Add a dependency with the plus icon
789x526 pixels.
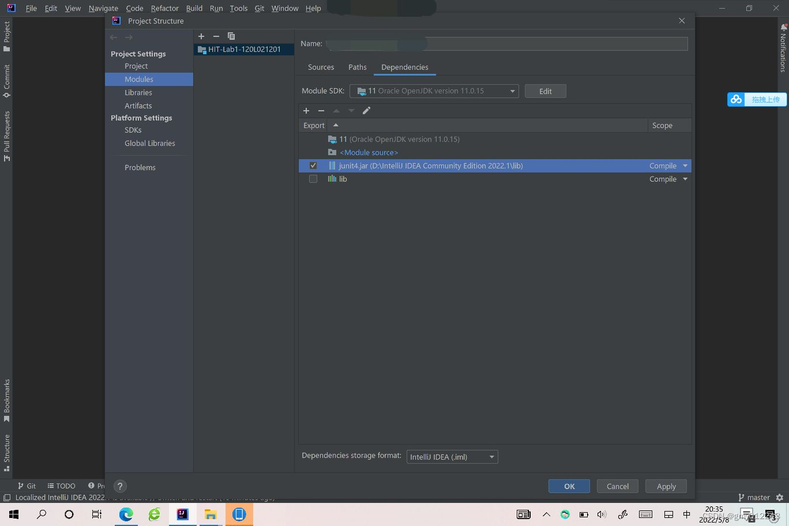point(306,111)
